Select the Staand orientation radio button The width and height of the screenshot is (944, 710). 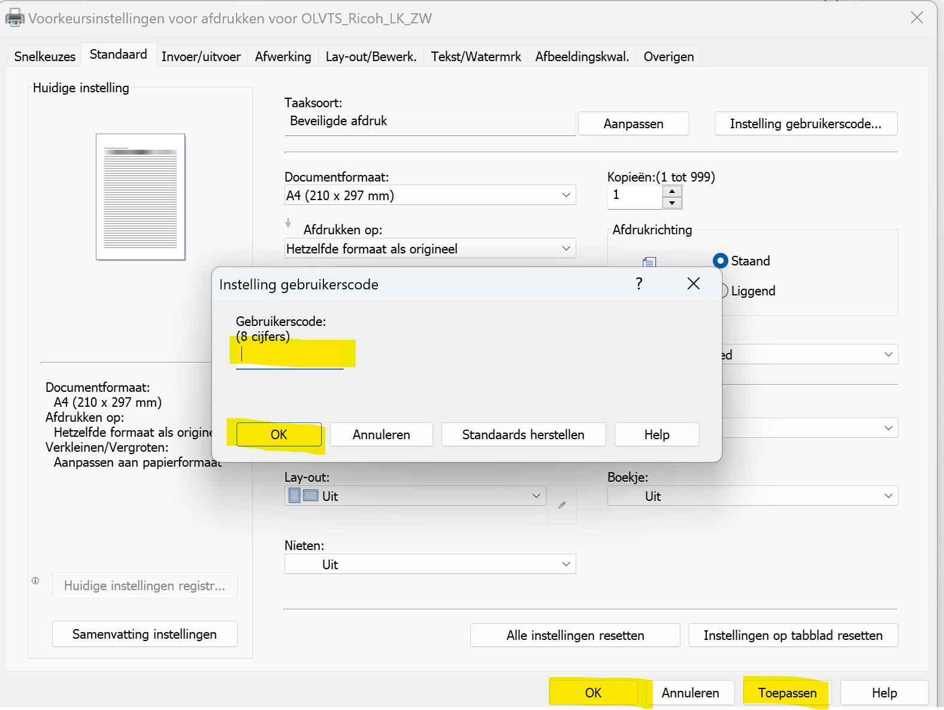click(721, 261)
